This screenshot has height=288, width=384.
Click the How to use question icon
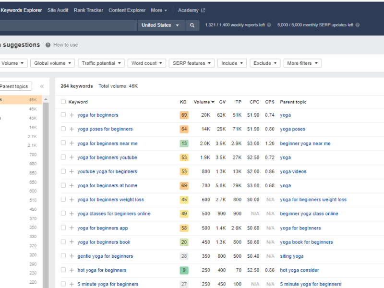coord(48,45)
